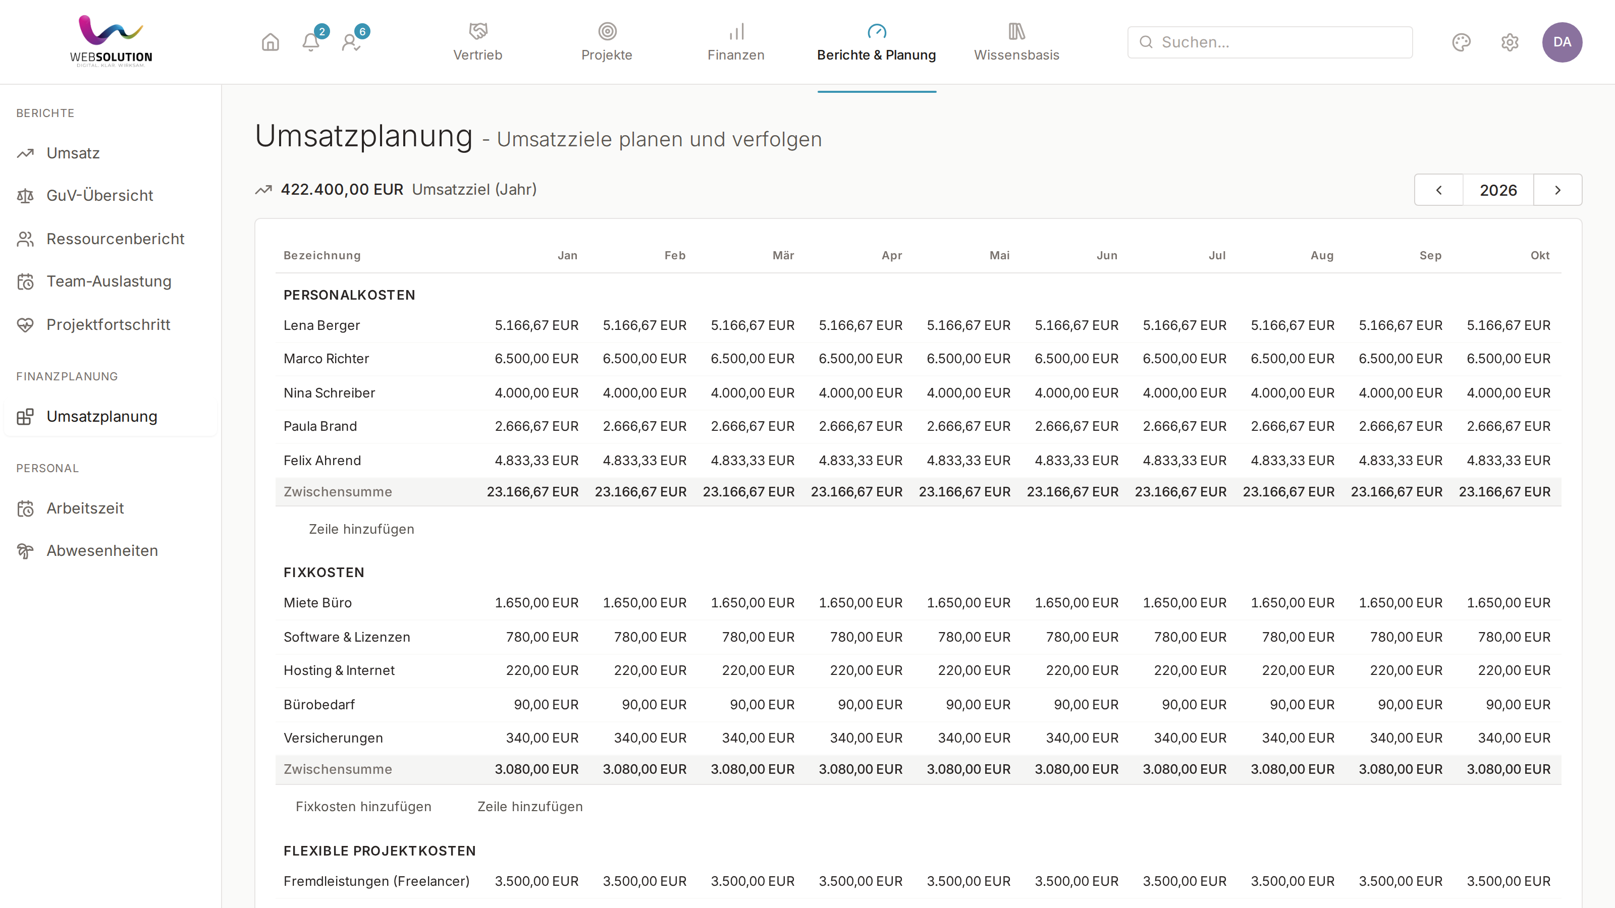Open the home icon

[270, 42]
